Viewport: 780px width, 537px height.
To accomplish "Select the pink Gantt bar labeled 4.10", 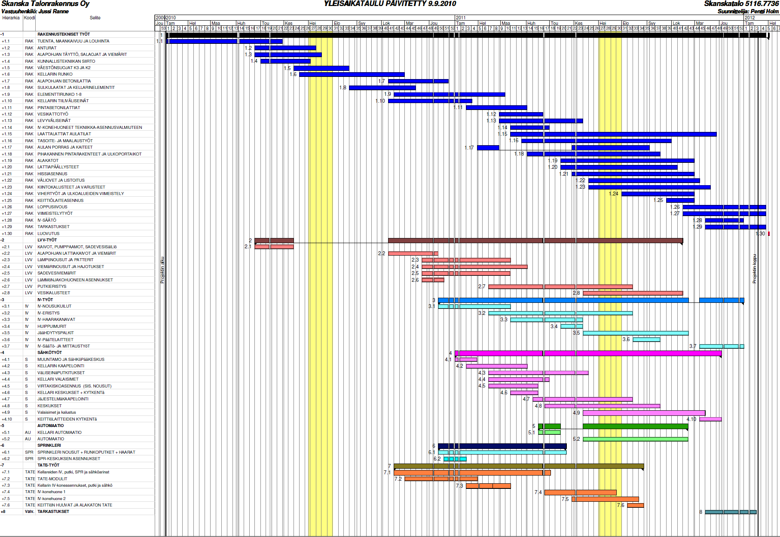I will coord(711,419).
